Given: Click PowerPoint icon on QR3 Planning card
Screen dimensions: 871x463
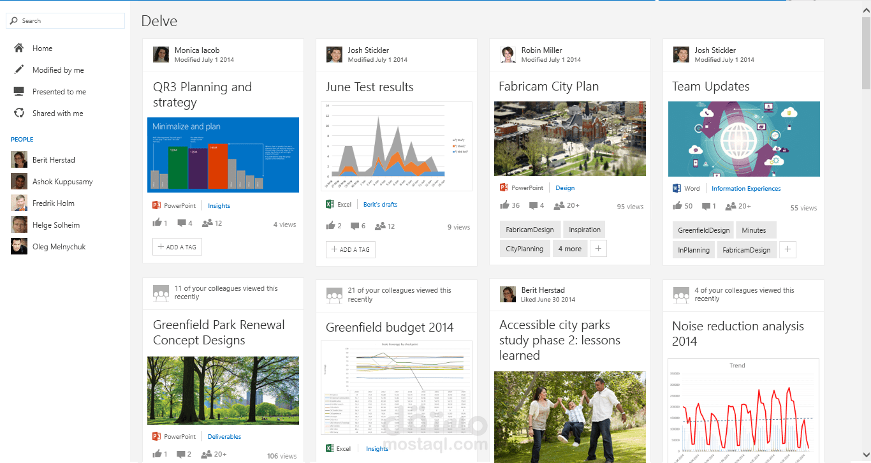Looking at the screenshot, I should pyautogui.click(x=156, y=205).
